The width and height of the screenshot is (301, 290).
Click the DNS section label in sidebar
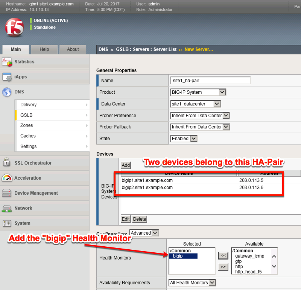pyautogui.click(x=19, y=92)
